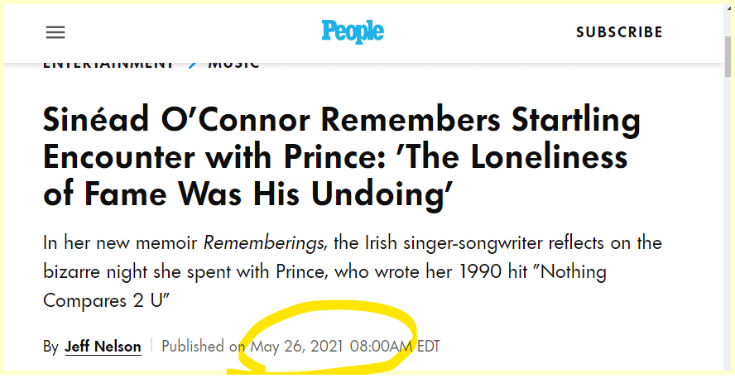Click the 08:00AM publish time

[x=381, y=346]
